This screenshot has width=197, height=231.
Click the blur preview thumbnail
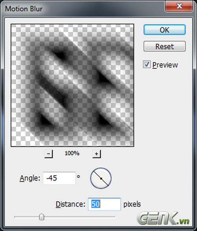click(x=72, y=85)
